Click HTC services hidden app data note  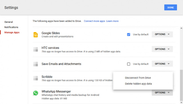tap(81, 51)
